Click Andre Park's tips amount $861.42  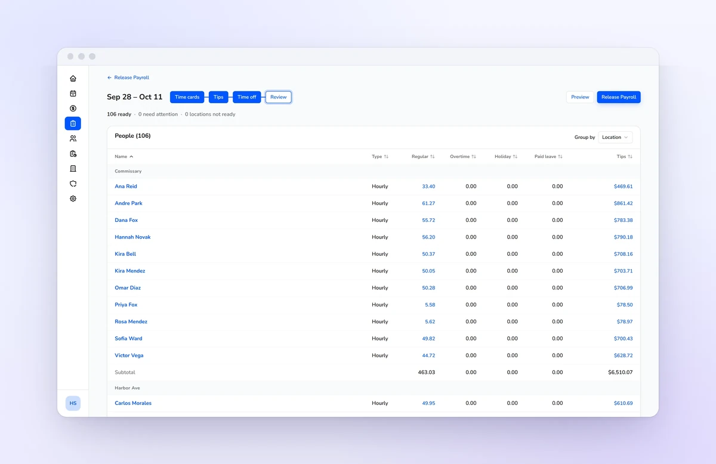624,203
